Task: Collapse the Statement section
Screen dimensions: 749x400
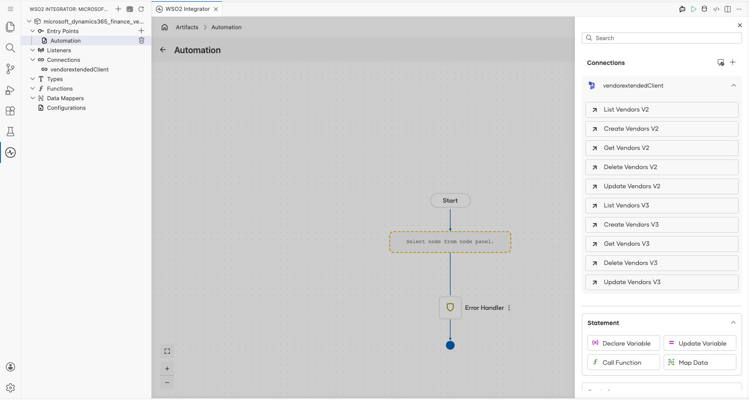Action: coord(733,322)
